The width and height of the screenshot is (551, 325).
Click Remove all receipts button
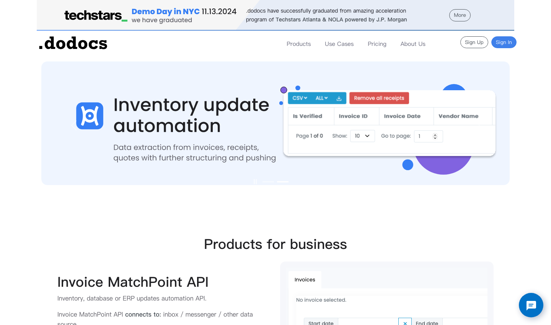379,98
